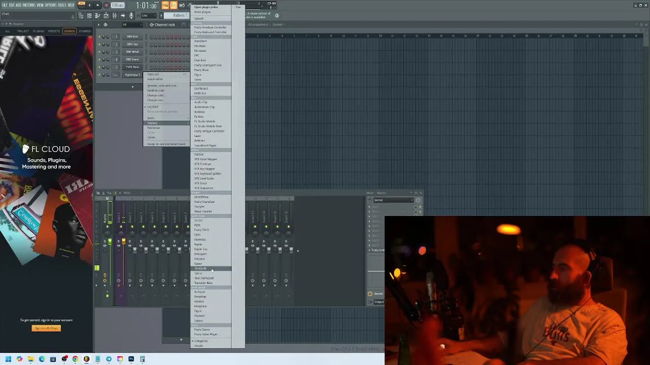
Task: Click the 130 tempo display
Action: click(x=117, y=5)
